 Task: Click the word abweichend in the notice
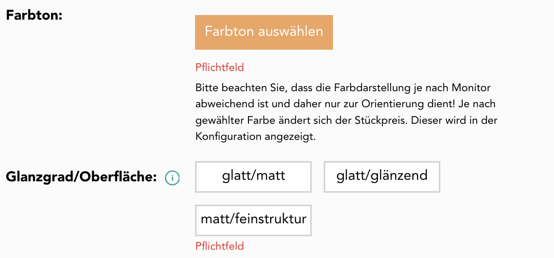click(x=224, y=103)
